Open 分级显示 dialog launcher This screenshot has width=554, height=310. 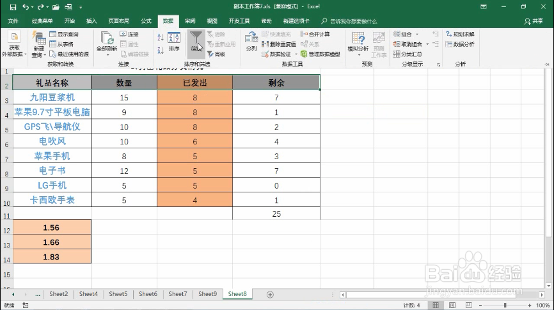pos(438,65)
